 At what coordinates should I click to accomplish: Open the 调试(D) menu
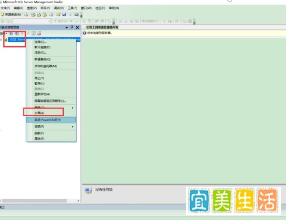point(59,8)
